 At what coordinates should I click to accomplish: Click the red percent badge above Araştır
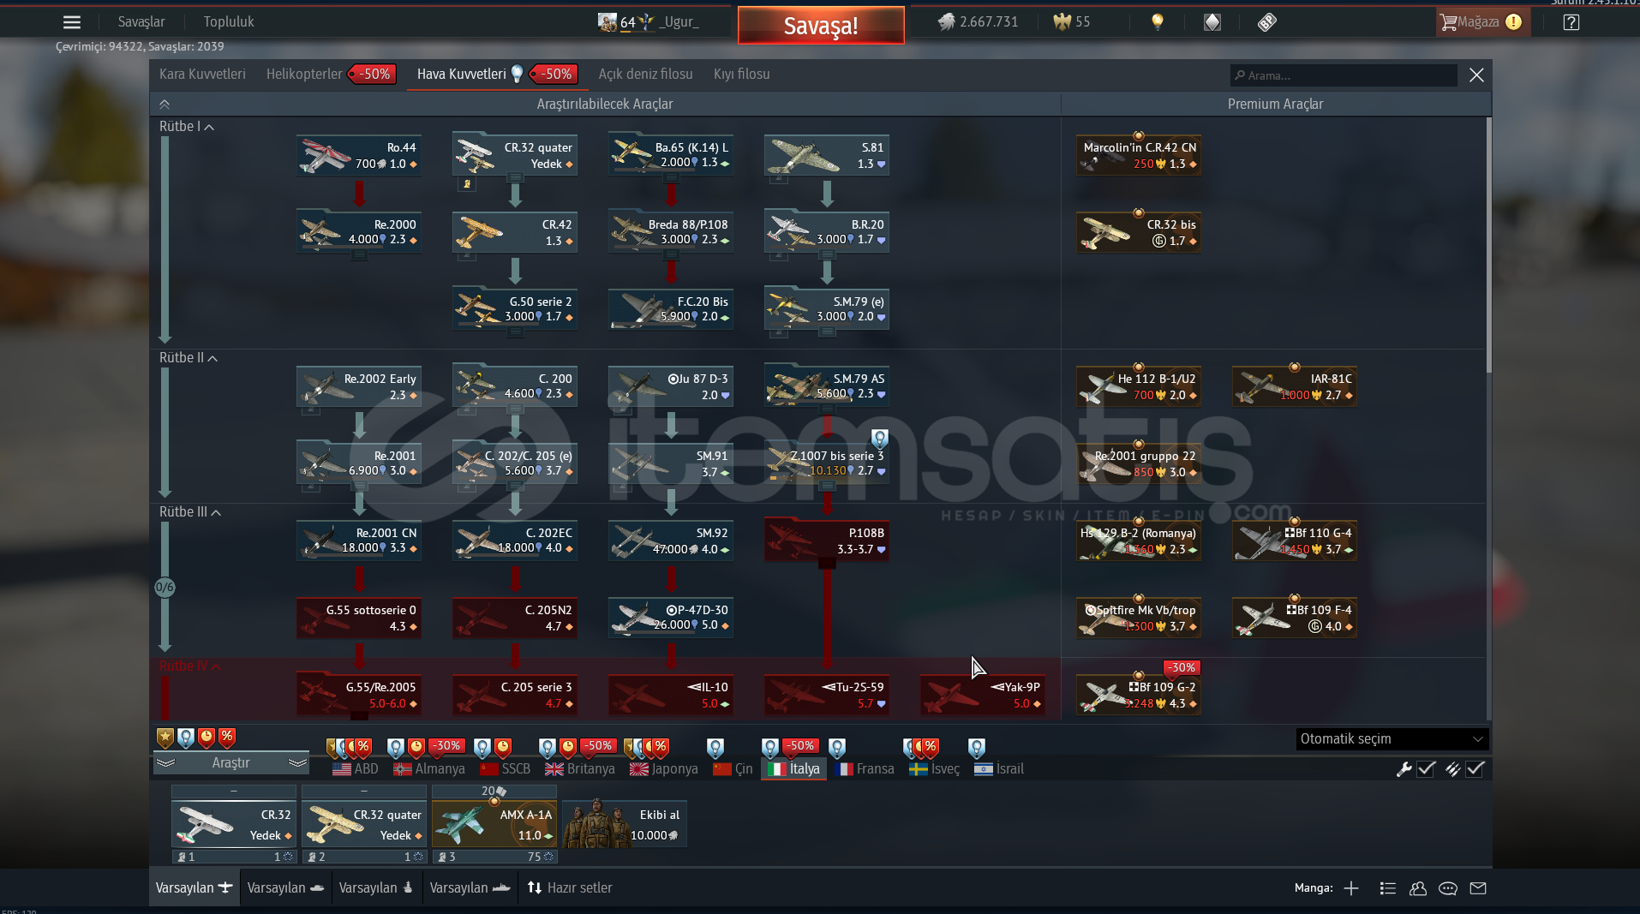coord(227,737)
